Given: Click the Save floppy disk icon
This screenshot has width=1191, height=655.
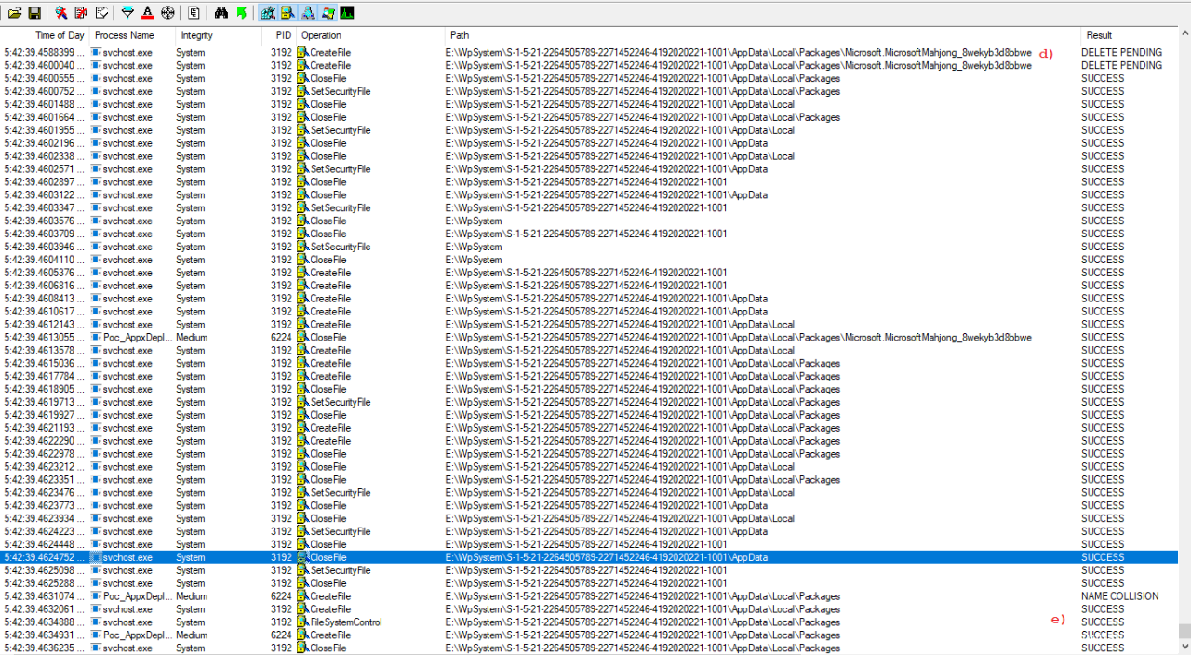Looking at the screenshot, I should (x=34, y=13).
